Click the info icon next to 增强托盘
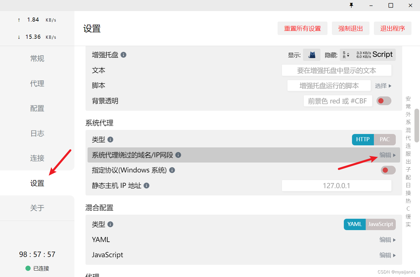This screenshot has height=277, width=420. pyautogui.click(x=123, y=55)
